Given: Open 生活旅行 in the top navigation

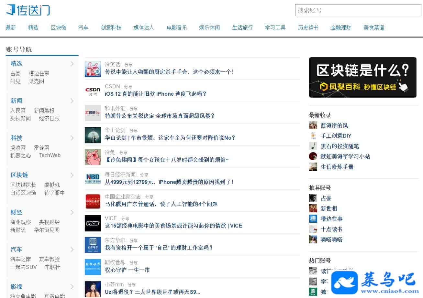Looking at the screenshot, I should pos(242,27).
